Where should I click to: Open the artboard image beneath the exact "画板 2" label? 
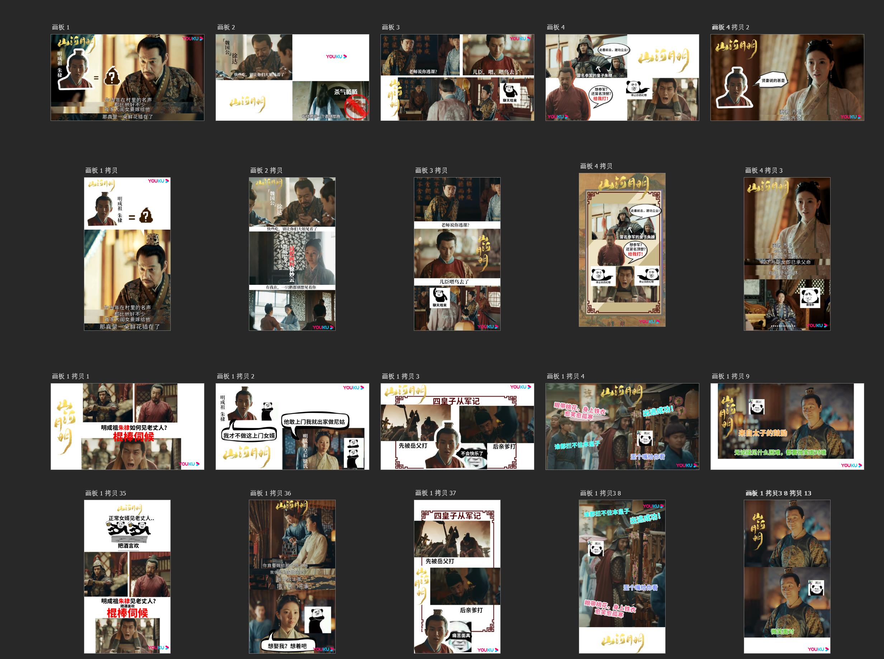292,77
